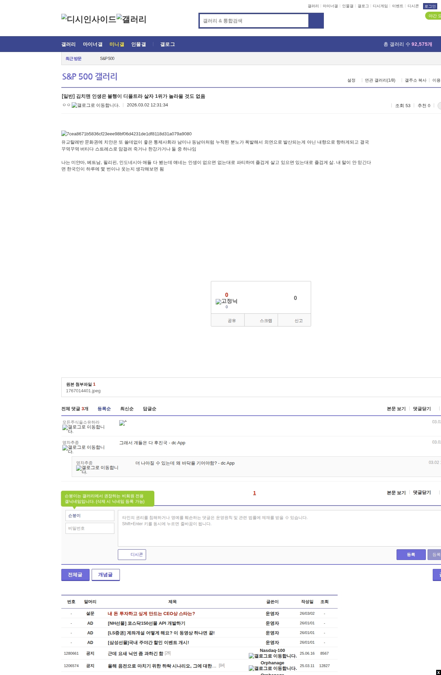Toggle 야간 모드 night mode

pyautogui.click(x=433, y=16)
